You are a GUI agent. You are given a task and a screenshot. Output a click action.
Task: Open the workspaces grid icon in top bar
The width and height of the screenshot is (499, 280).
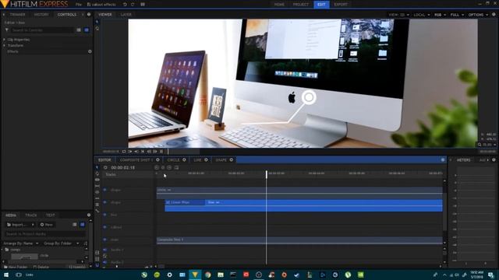143,5
